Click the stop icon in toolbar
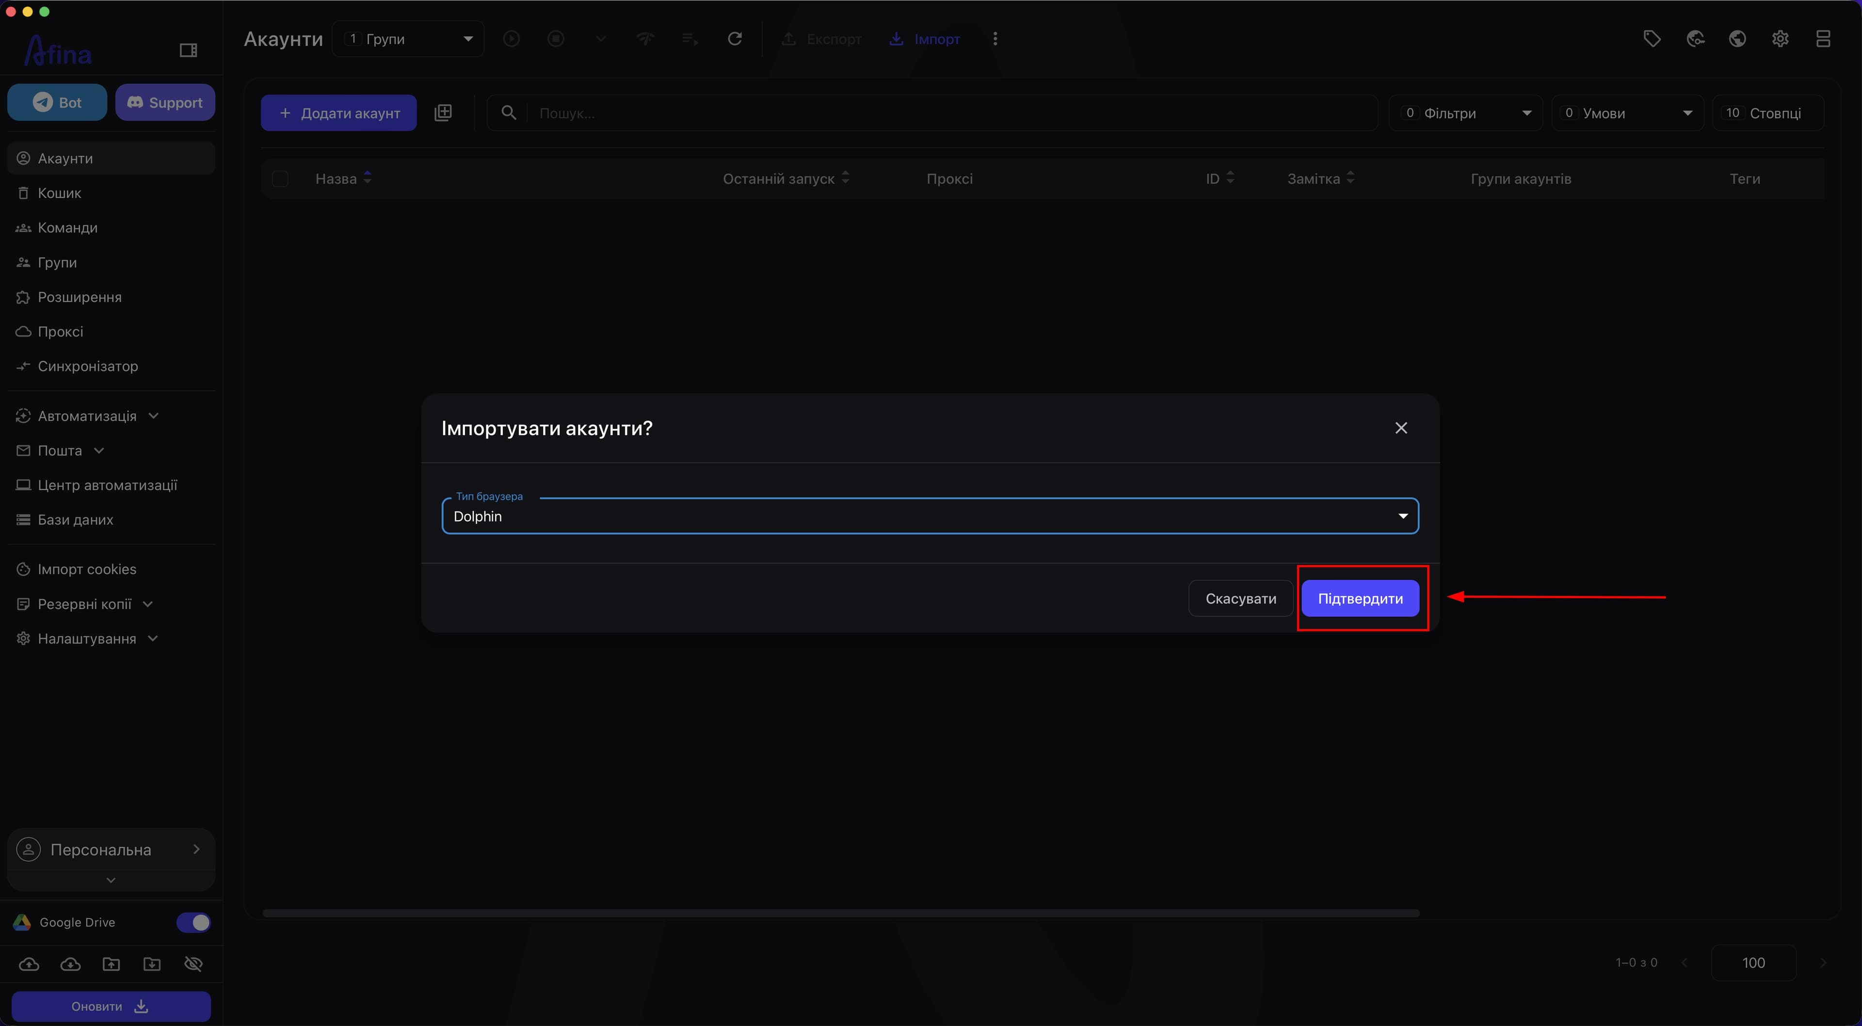The width and height of the screenshot is (1862, 1026). [556, 39]
